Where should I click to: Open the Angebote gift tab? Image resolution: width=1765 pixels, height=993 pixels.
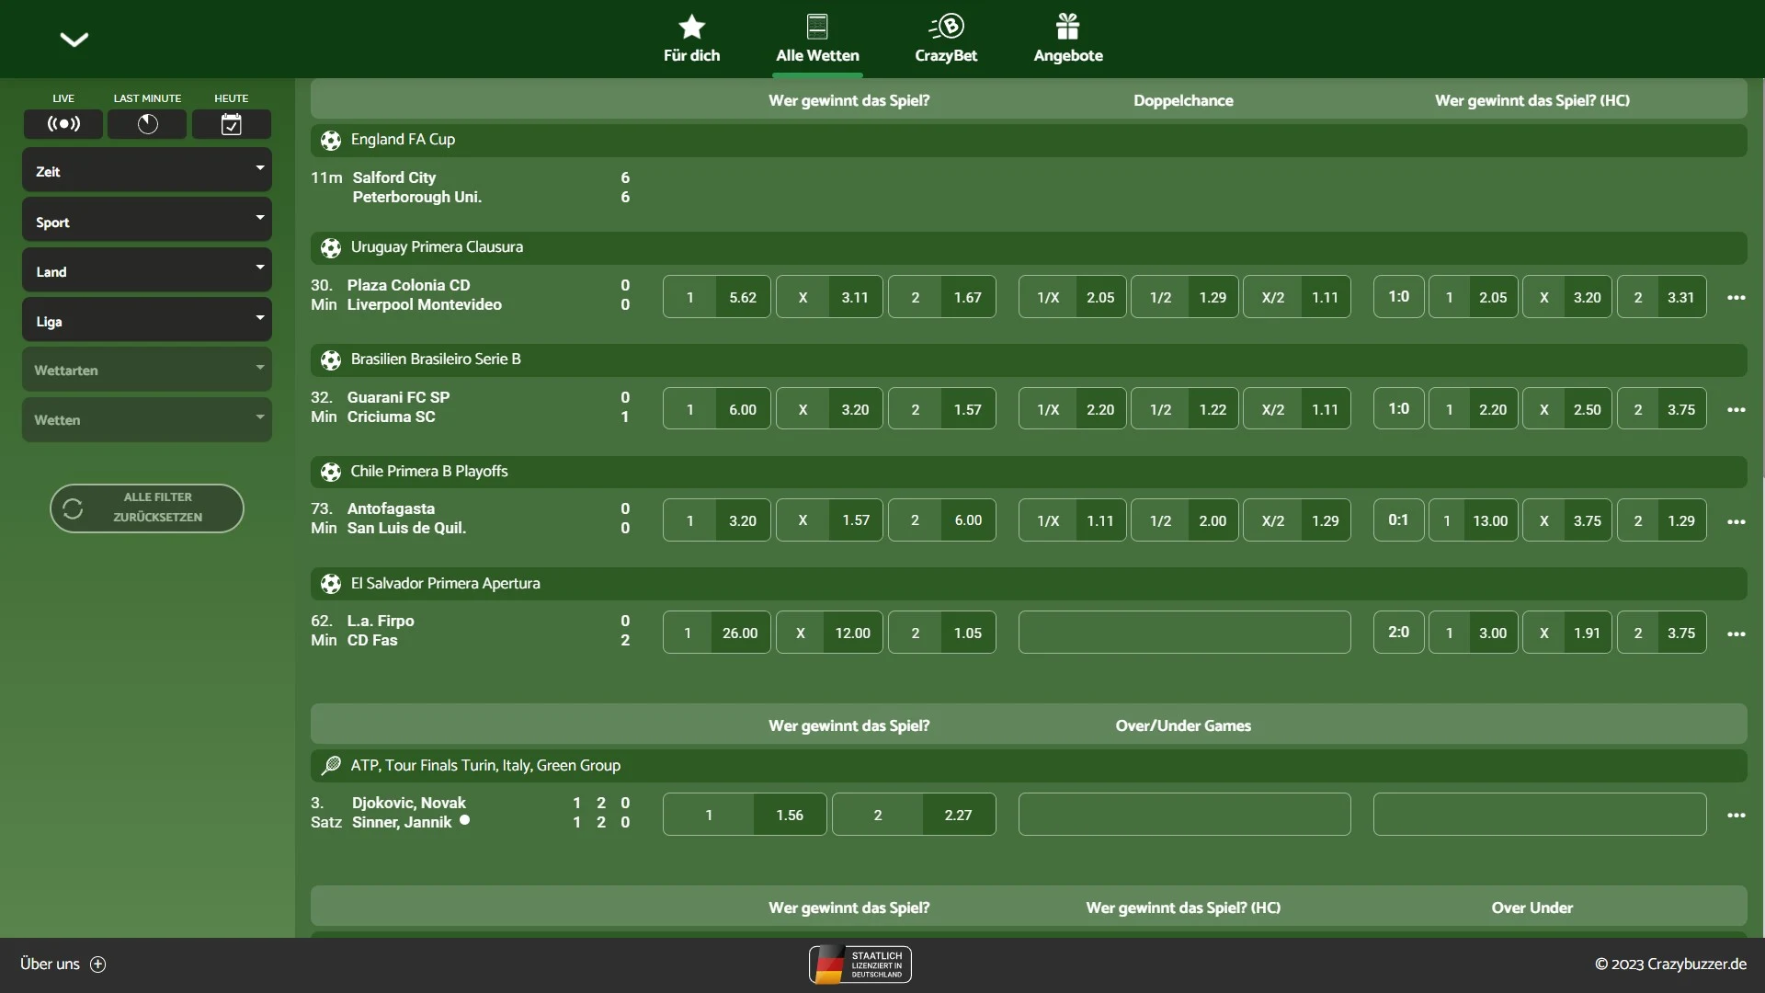[x=1067, y=39]
